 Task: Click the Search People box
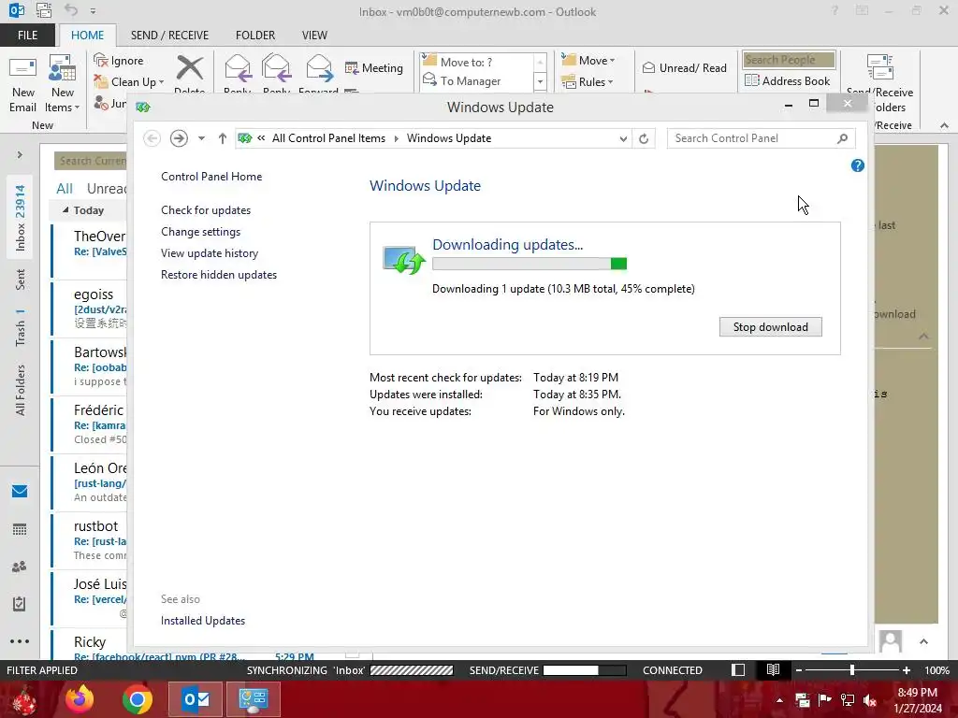coord(789,59)
